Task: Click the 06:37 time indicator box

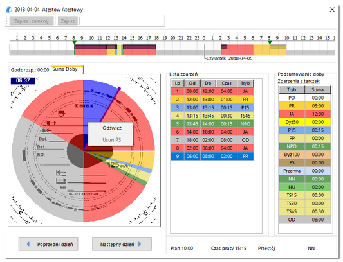Action: (x=23, y=80)
